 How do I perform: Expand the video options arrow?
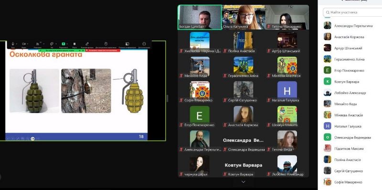28,44
